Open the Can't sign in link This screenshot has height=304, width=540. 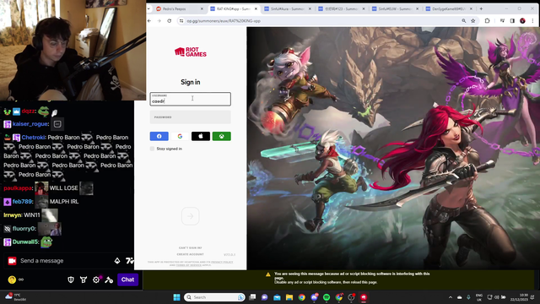point(190,247)
